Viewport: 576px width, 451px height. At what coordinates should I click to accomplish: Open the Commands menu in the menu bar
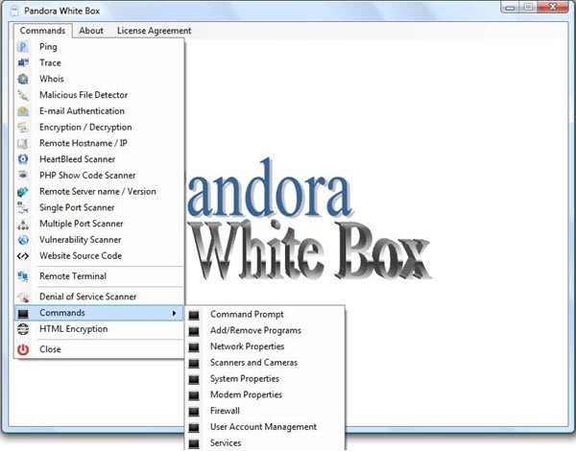click(42, 31)
